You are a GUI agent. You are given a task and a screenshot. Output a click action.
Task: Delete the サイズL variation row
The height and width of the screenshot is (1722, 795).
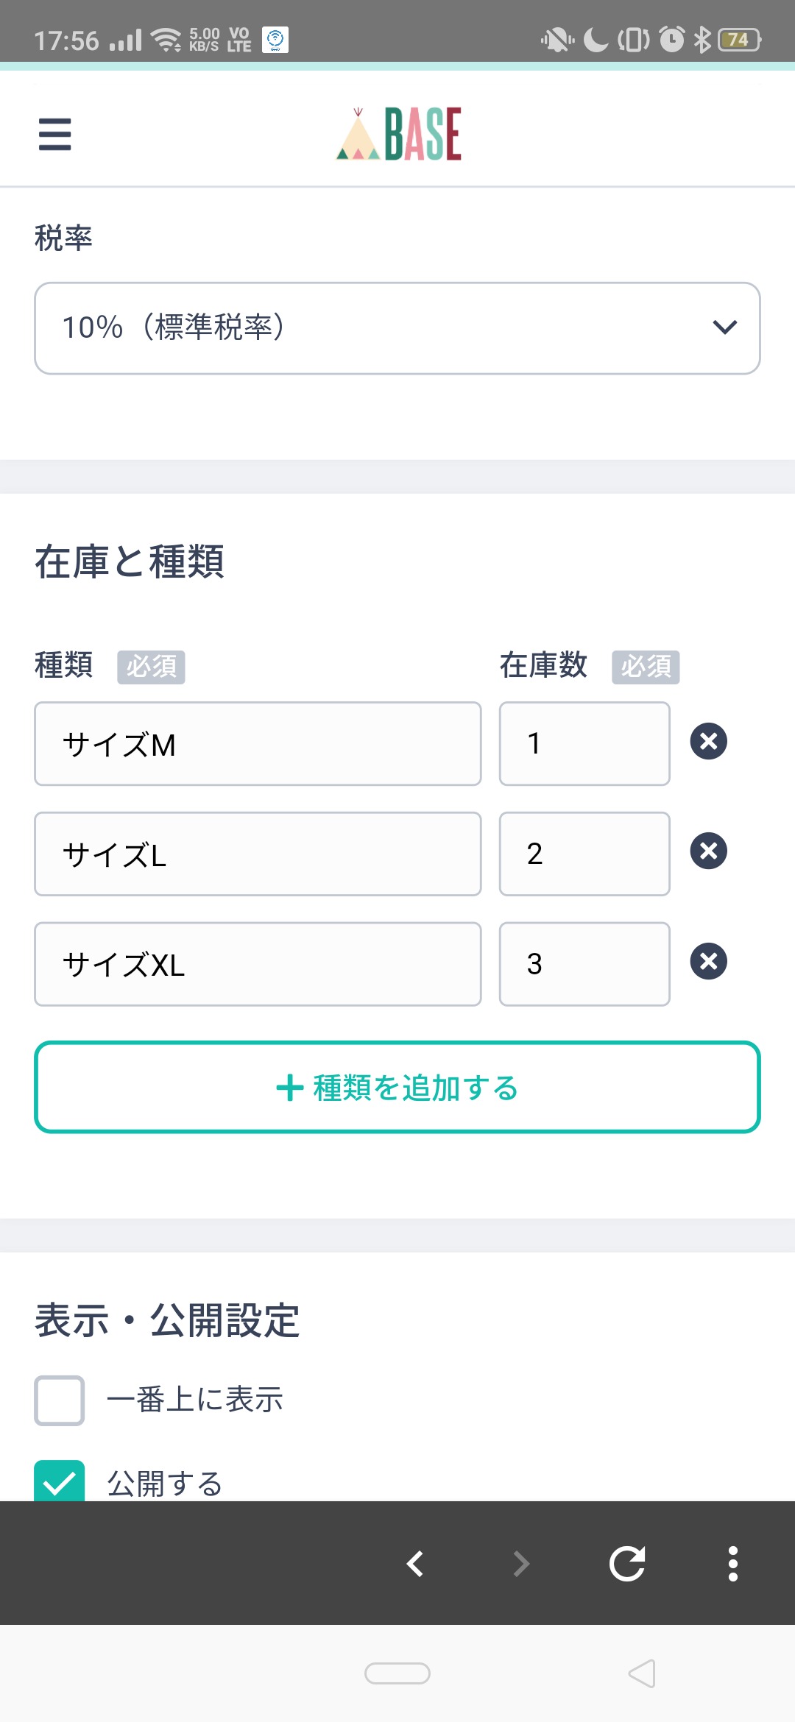click(708, 851)
